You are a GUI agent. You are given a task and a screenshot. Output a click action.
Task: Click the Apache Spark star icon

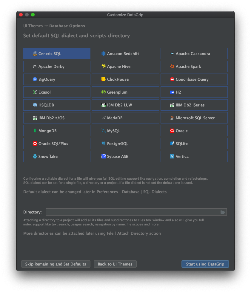[172, 66]
